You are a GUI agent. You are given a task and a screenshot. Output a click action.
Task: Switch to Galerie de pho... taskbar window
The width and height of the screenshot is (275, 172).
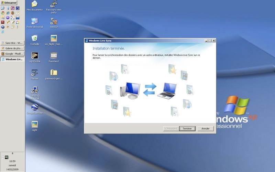[12, 48]
